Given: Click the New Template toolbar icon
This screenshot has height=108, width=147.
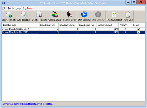Looking at the screenshot, I should (x=9, y=14).
